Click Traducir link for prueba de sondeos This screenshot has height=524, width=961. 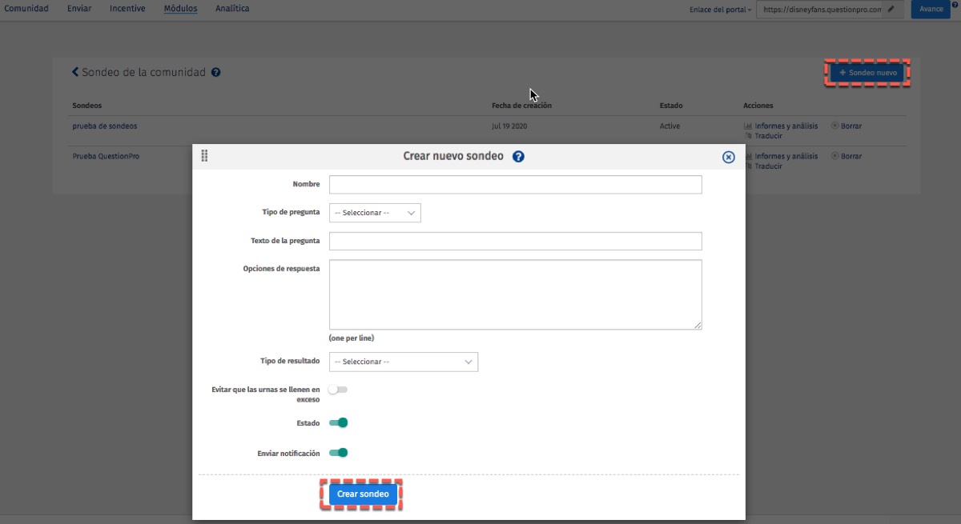click(769, 136)
